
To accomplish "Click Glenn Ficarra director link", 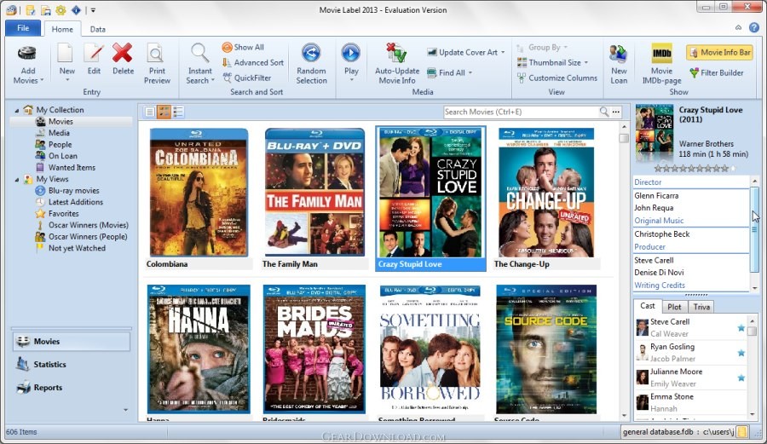I will click(x=656, y=195).
